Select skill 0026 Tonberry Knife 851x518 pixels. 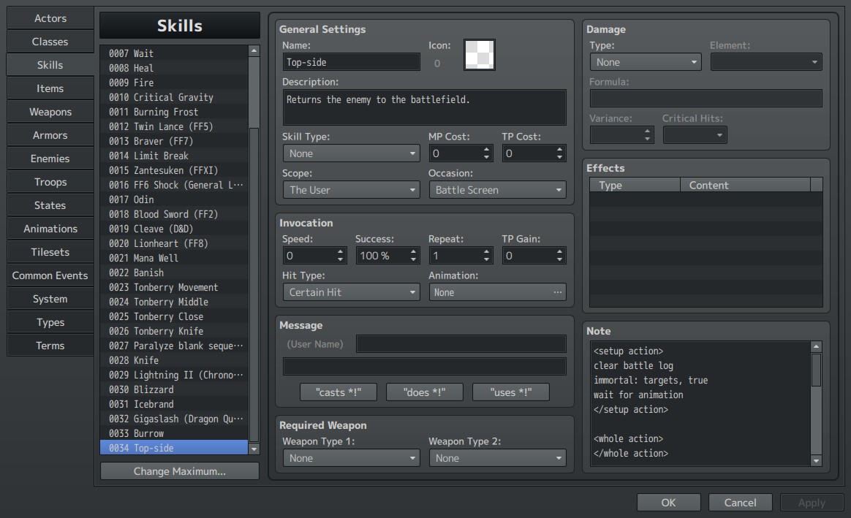coord(174,331)
